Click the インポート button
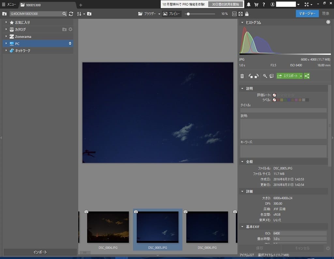 tap(40, 252)
